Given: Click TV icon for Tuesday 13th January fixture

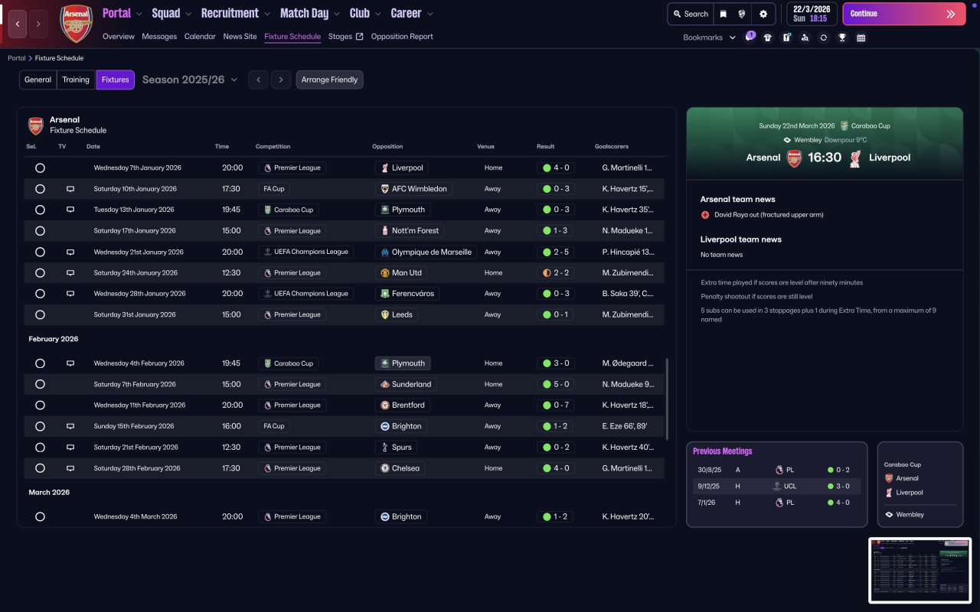Looking at the screenshot, I should pos(70,210).
